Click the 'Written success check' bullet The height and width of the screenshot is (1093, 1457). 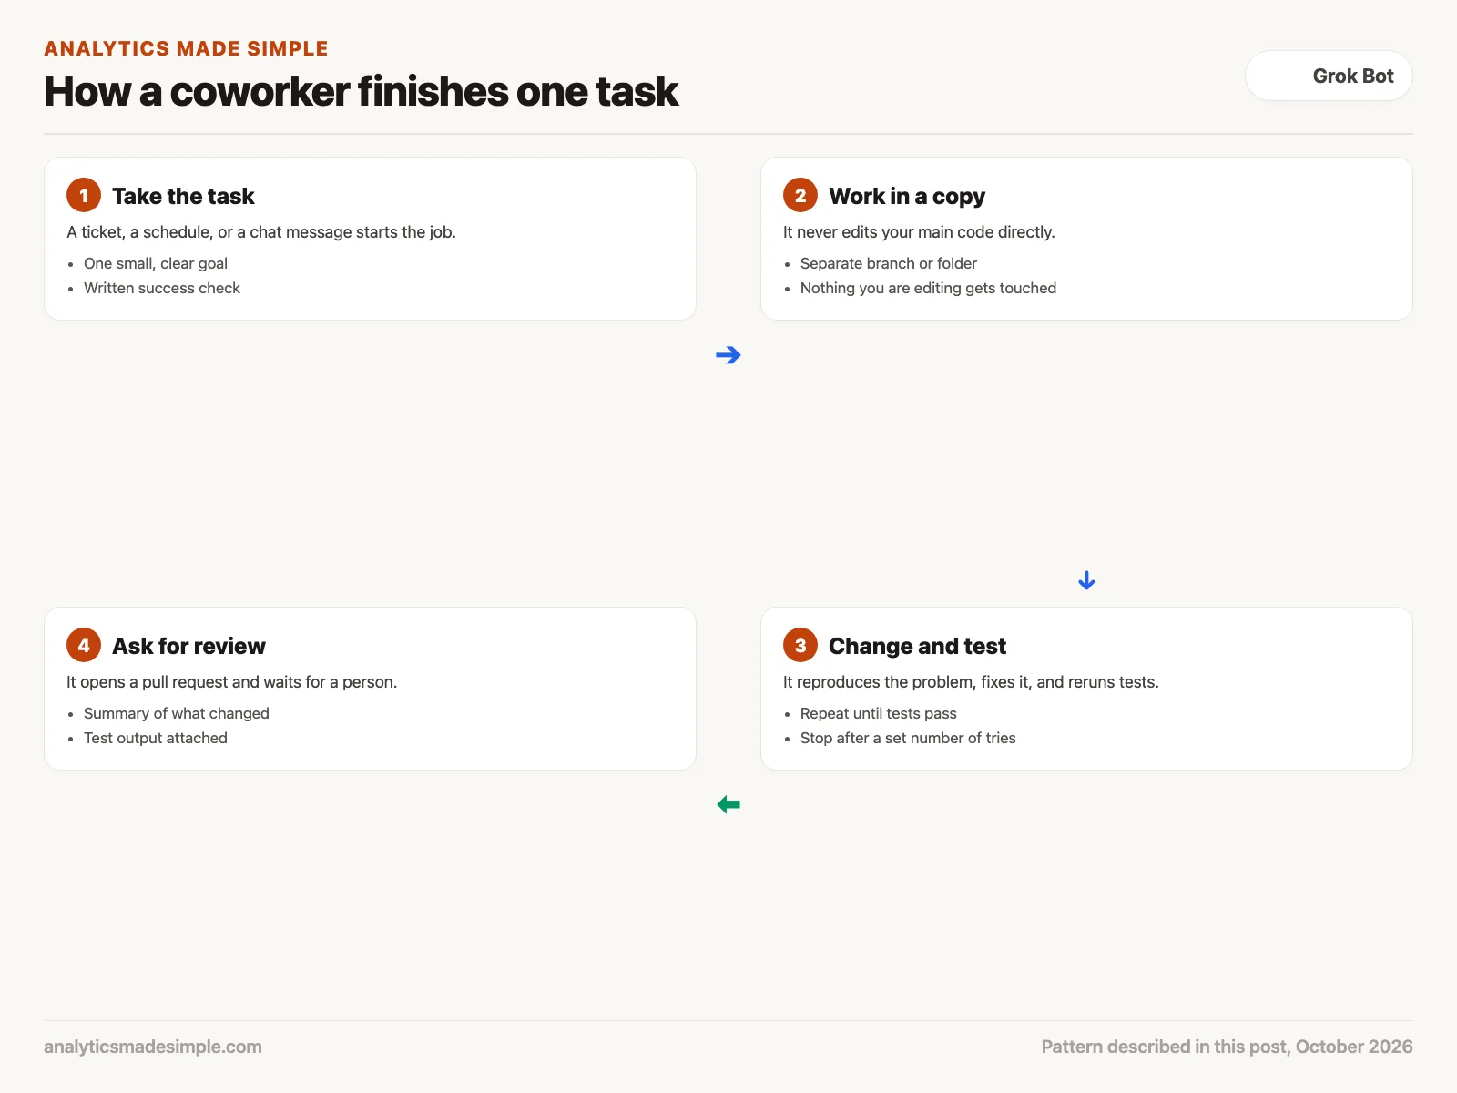(x=162, y=288)
